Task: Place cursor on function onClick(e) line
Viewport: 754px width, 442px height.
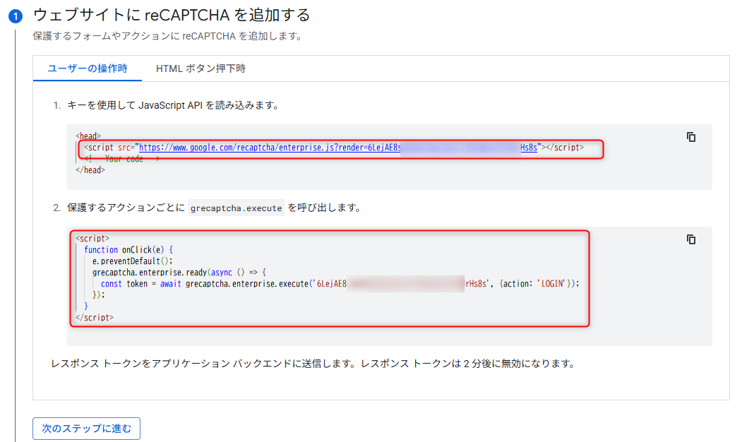Action: (x=128, y=250)
